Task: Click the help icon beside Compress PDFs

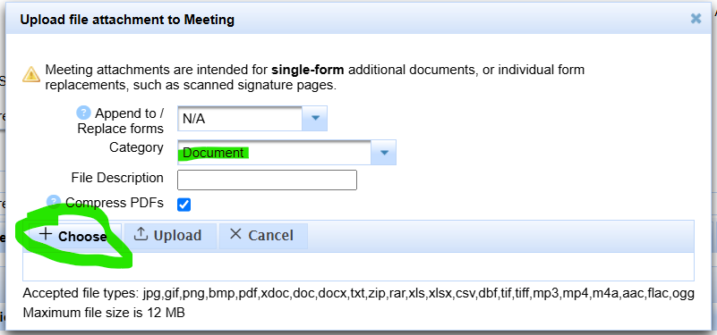Action: (55, 201)
